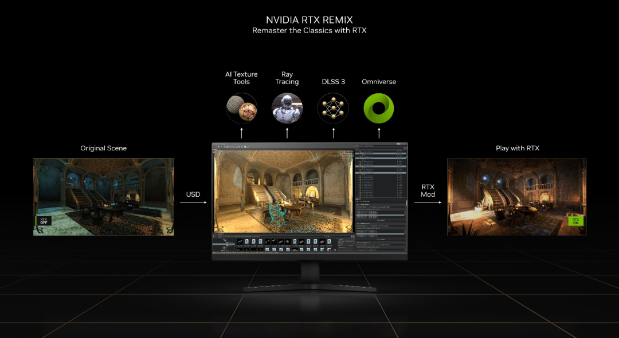Viewport: 619px width, 338px height.
Task: Click the DLSS 3 network icon
Action: 332,108
